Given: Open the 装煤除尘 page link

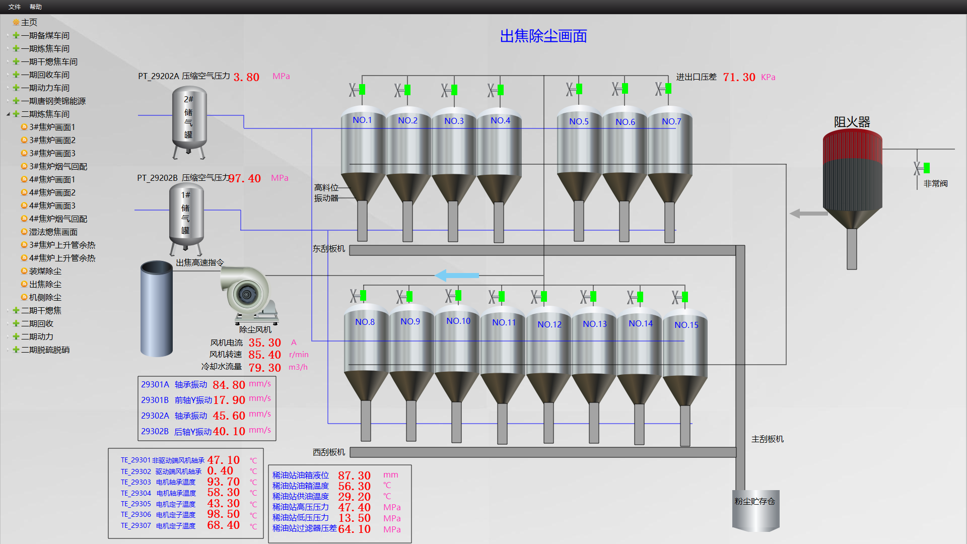Looking at the screenshot, I should pos(45,271).
